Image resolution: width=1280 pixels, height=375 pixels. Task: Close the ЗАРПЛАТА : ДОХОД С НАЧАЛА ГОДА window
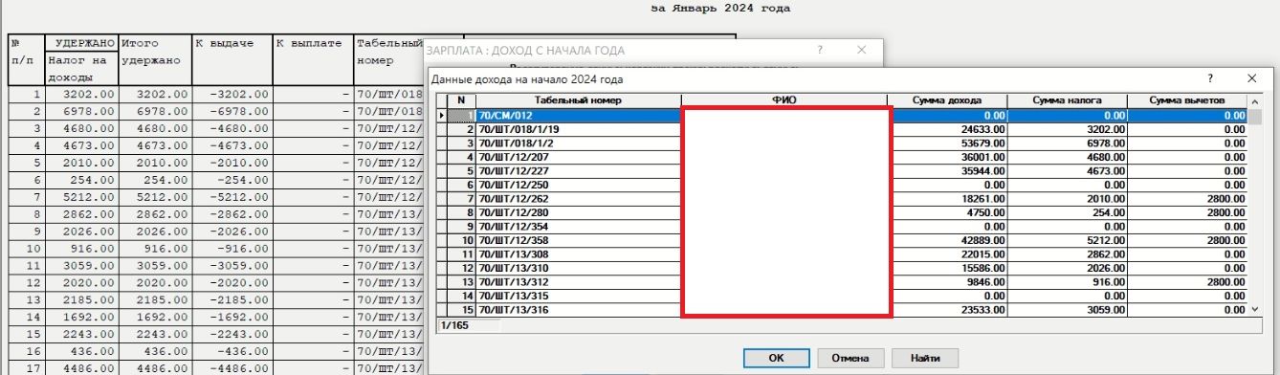[862, 50]
